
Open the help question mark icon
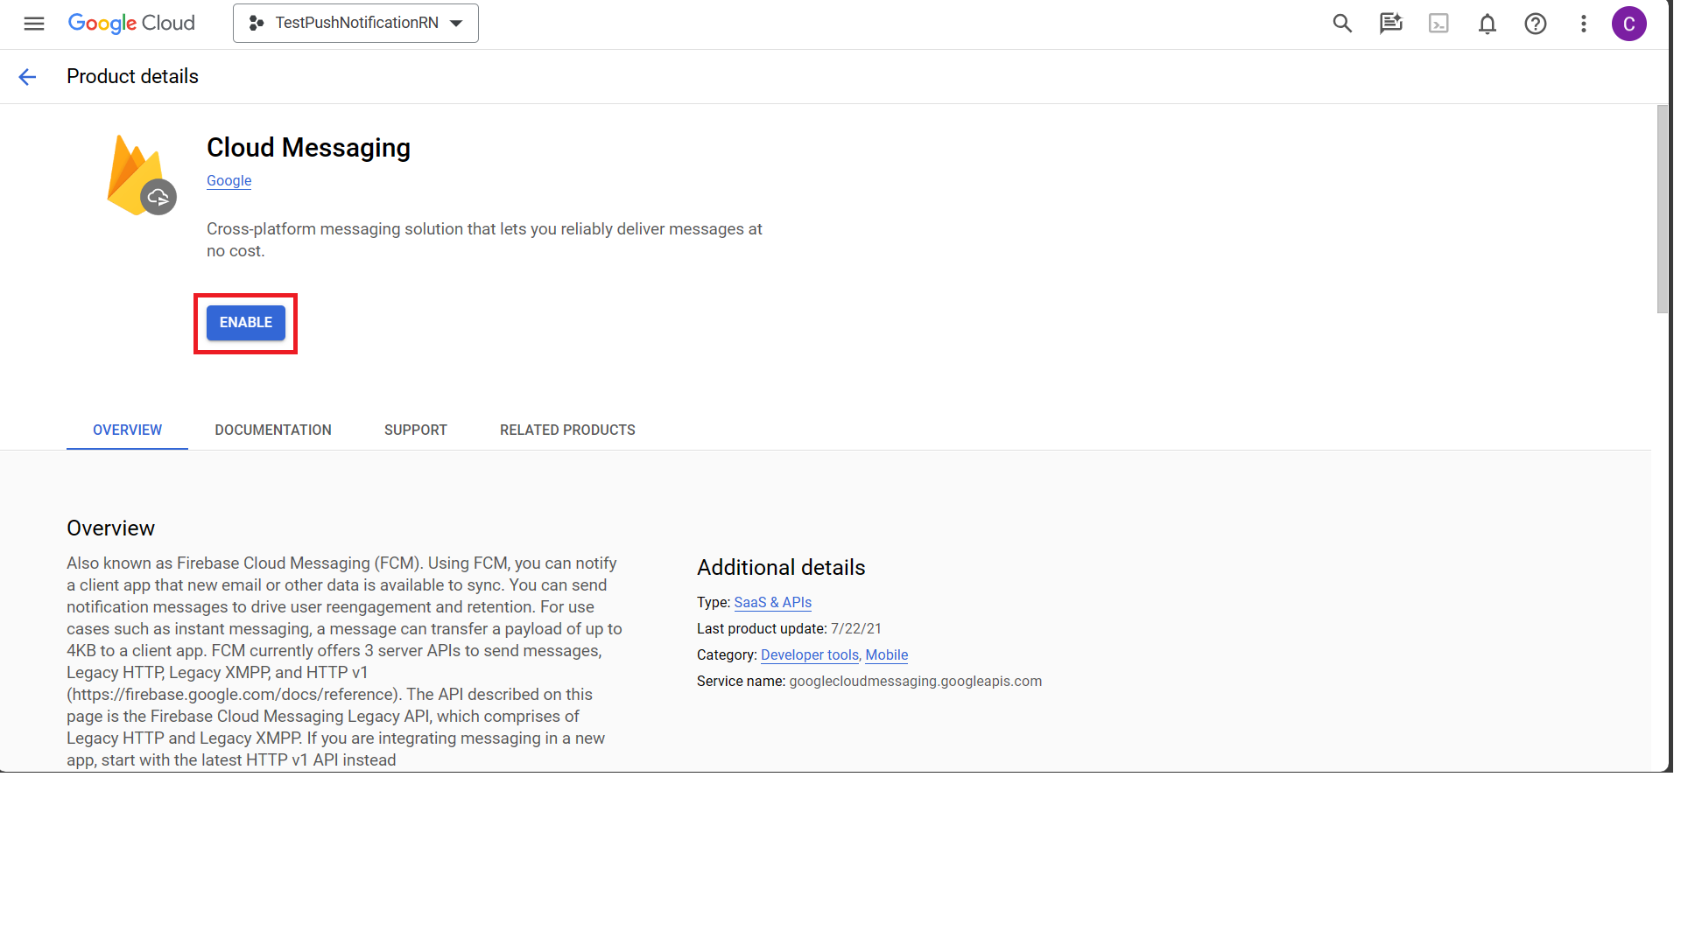tap(1535, 24)
